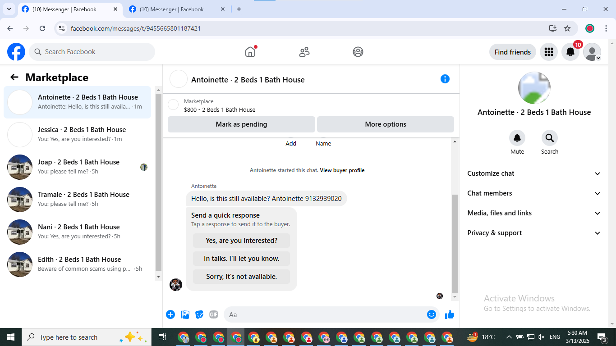Toggle the volume mute icon in system tray
Viewport: 616px width, 346px height.
(x=541, y=337)
